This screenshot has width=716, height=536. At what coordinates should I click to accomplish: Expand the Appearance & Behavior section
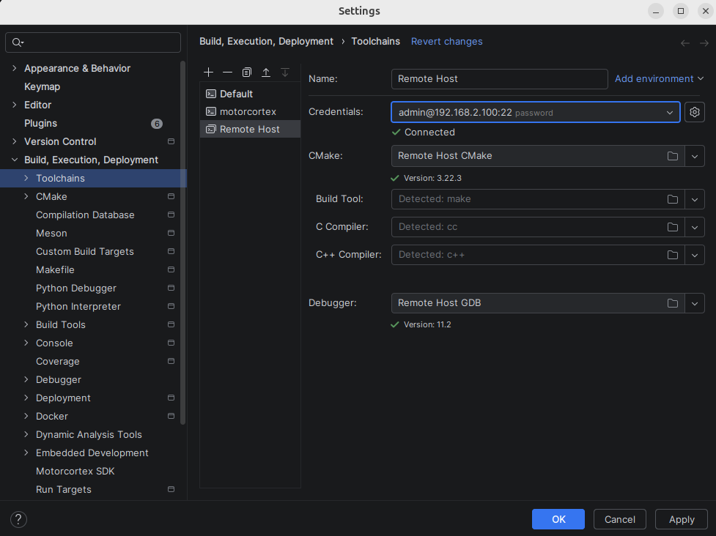(14, 68)
